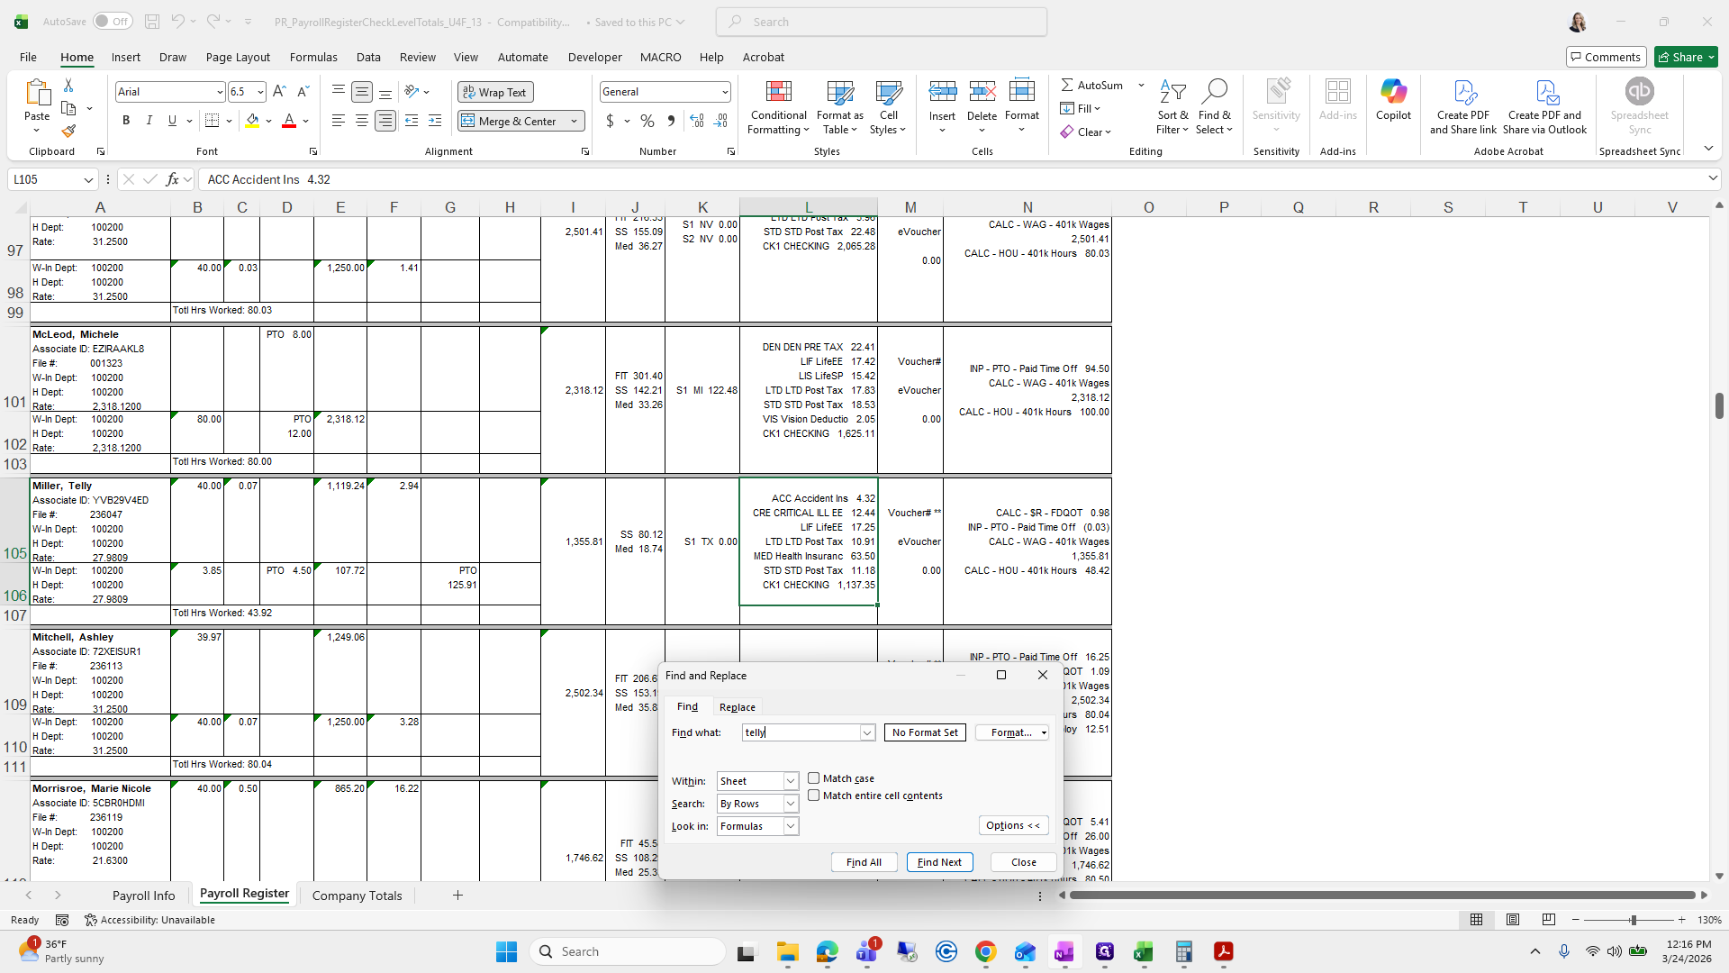Open the Within dropdown in Find dialog
1729x973 pixels.
791,781
